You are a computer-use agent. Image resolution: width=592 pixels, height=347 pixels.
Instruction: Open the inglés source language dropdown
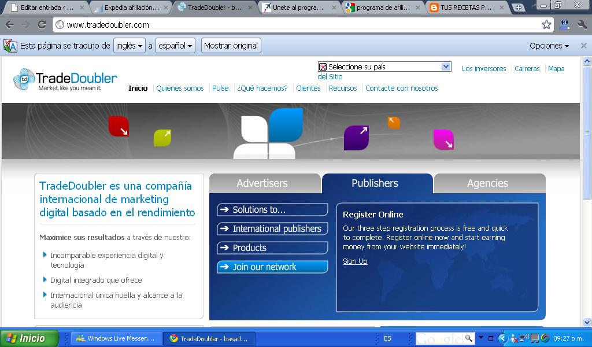coord(129,46)
